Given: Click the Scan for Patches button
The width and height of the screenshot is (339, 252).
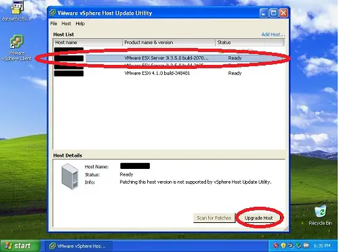Looking at the screenshot, I should point(214,218).
